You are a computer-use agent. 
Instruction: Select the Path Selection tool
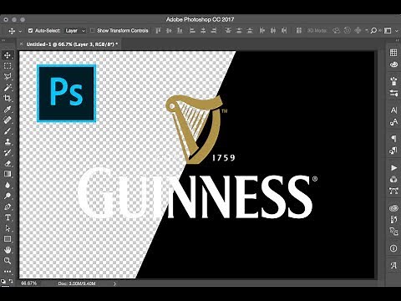click(8, 228)
